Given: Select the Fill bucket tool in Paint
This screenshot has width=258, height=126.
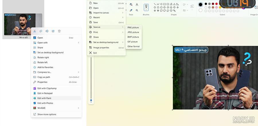Looking at the screenshot, I should 131,4.
